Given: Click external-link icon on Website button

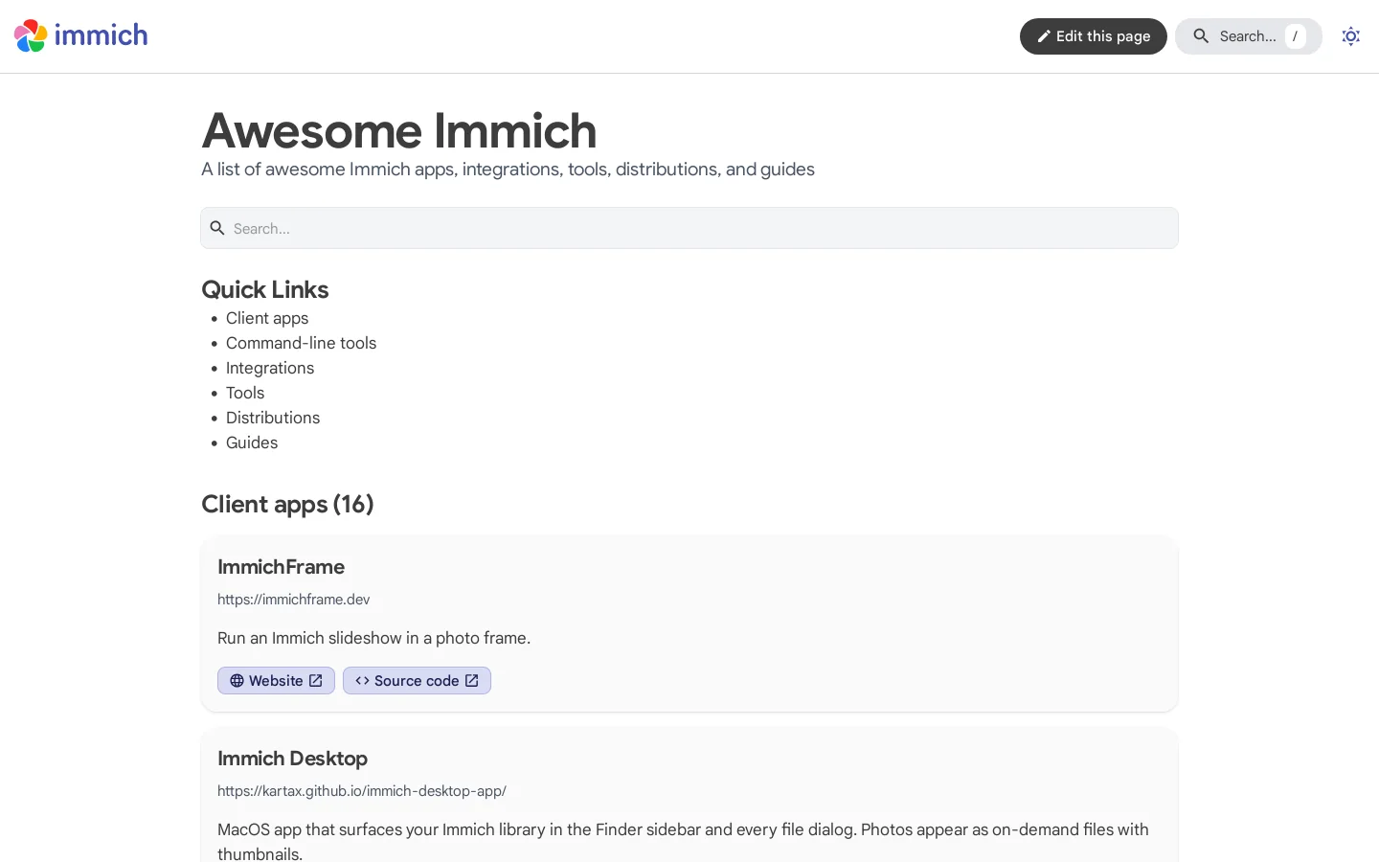Looking at the screenshot, I should (x=316, y=681).
